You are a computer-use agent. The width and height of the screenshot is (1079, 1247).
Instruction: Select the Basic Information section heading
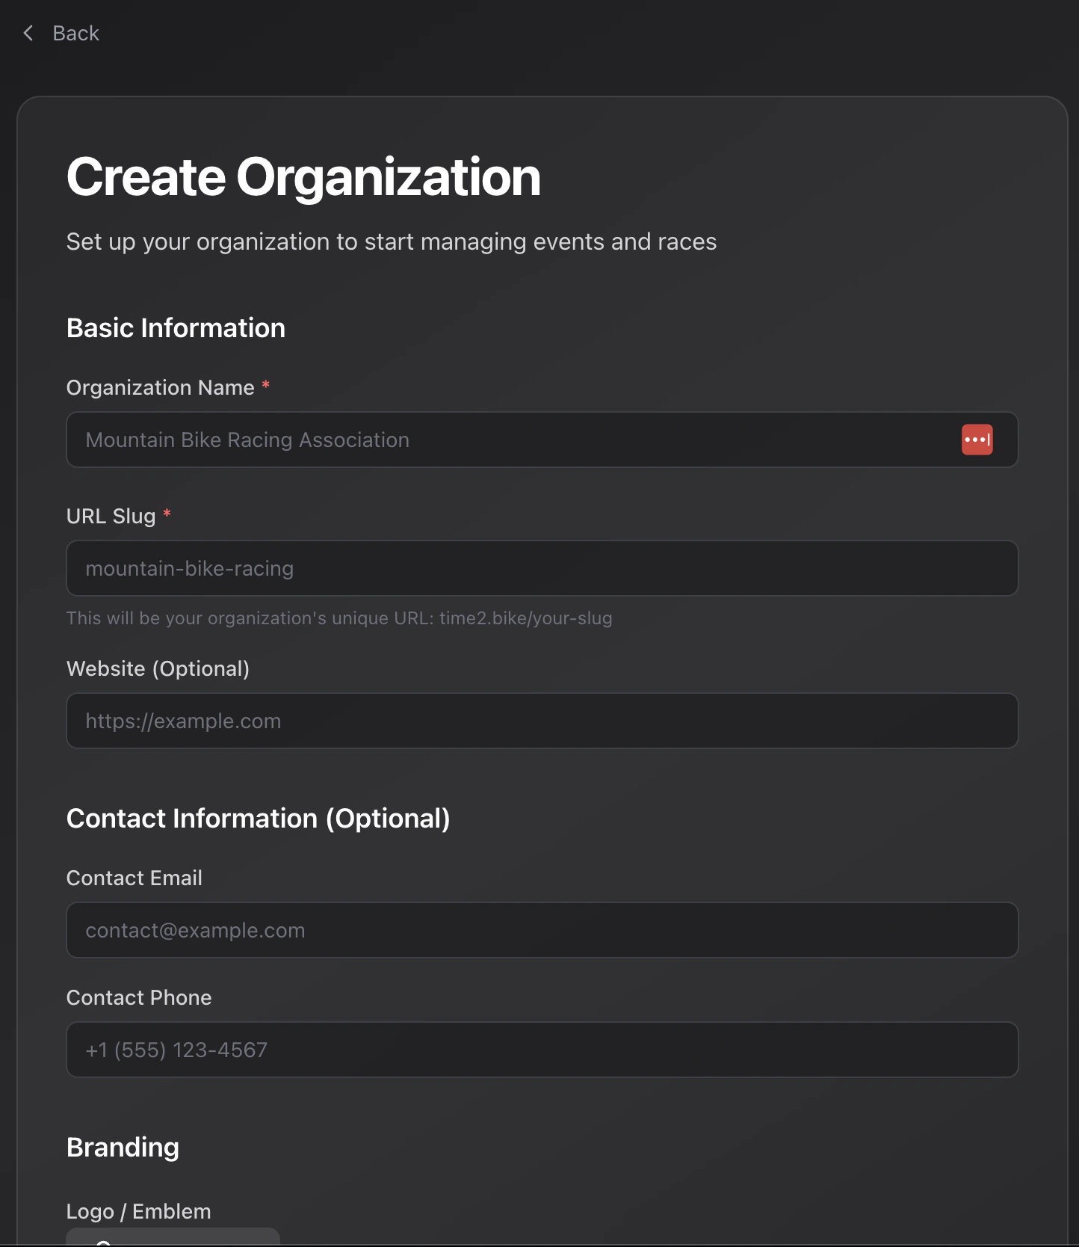[176, 328]
